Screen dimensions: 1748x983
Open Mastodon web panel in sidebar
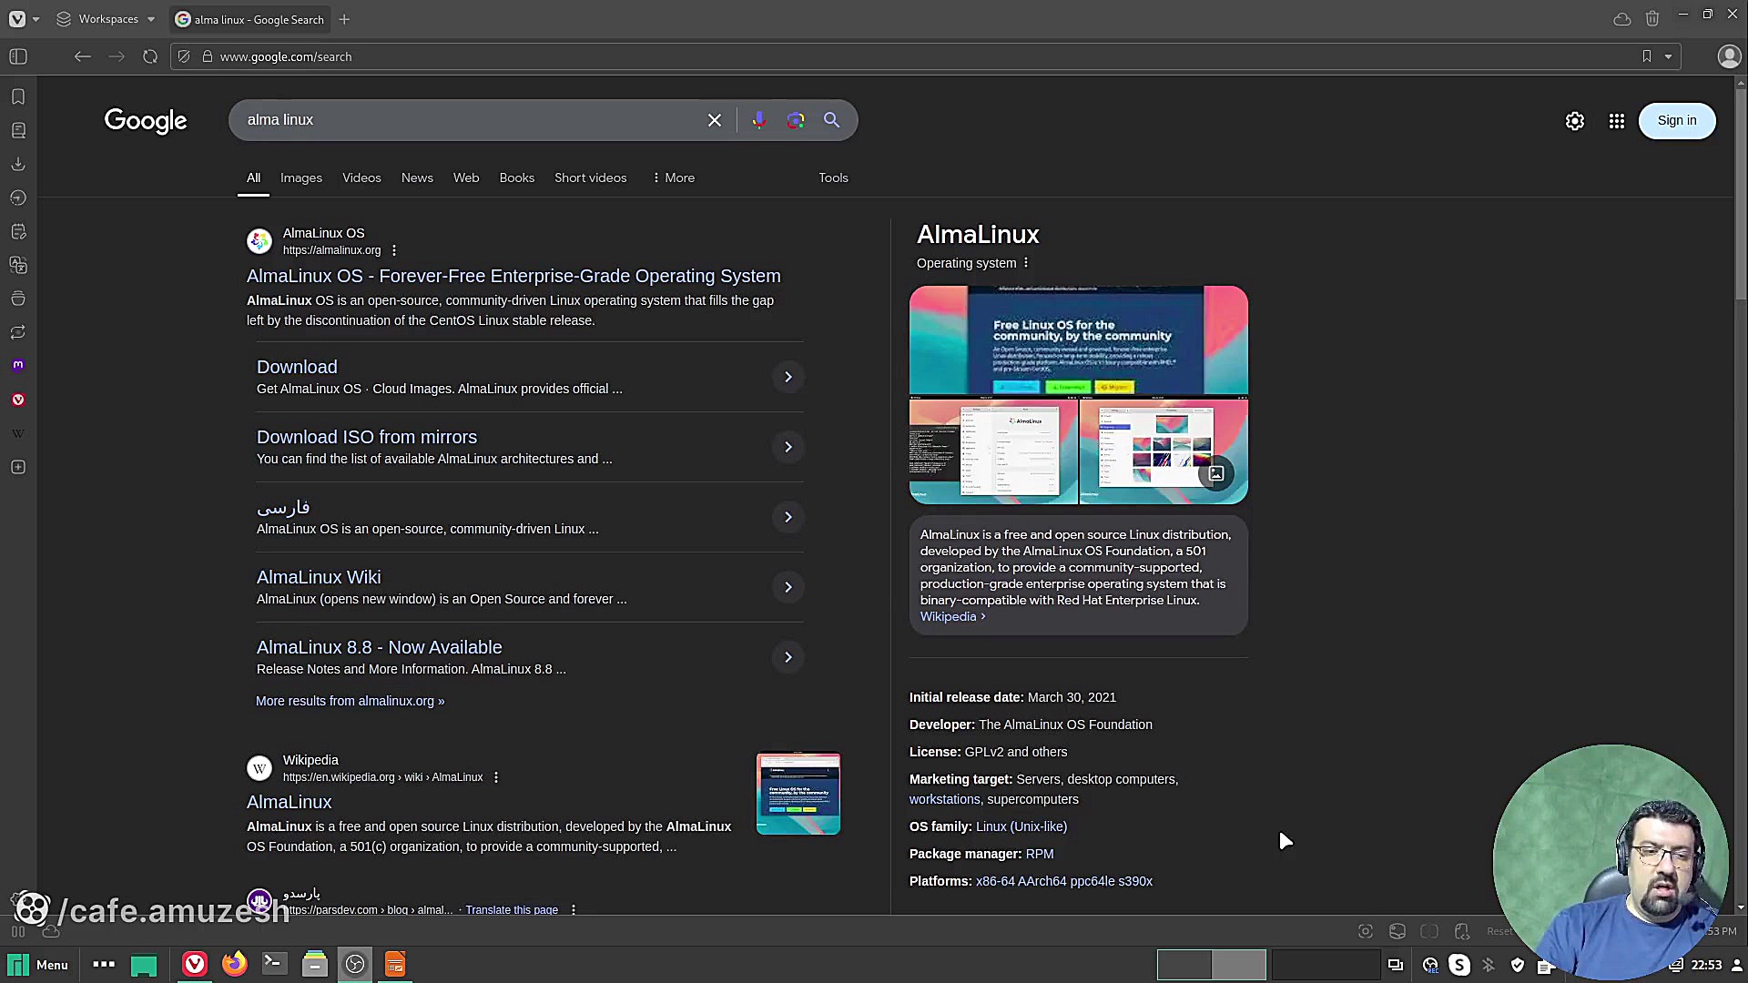pyautogui.click(x=18, y=365)
